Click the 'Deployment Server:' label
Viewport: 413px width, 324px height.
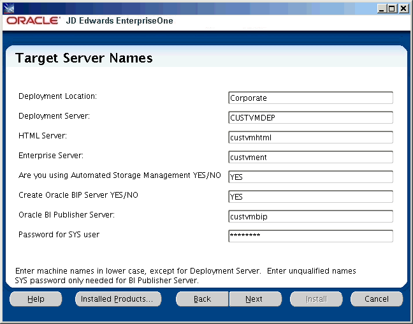[54, 116]
